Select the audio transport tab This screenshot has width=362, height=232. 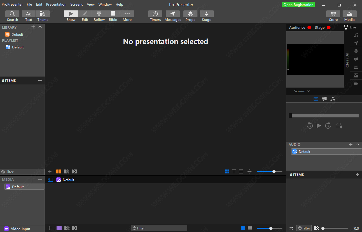click(x=333, y=99)
